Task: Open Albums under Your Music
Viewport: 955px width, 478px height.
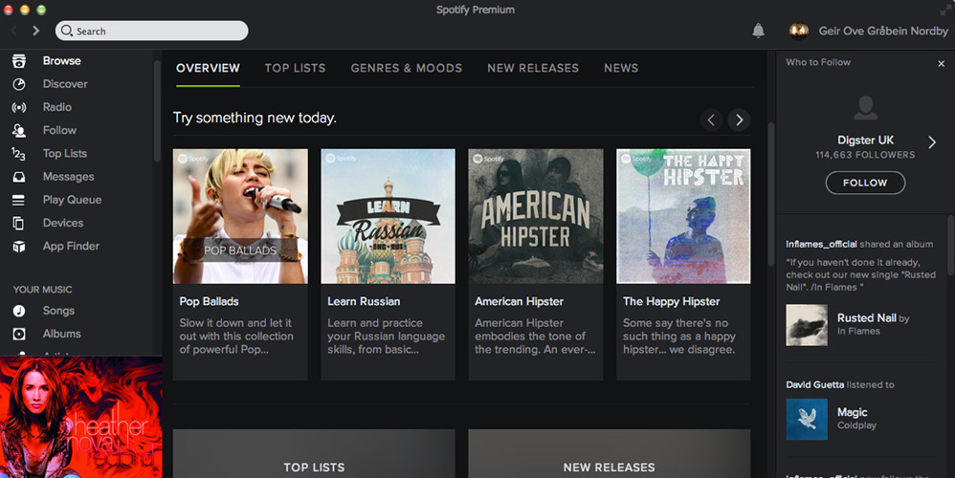Action: click(61, 334)
